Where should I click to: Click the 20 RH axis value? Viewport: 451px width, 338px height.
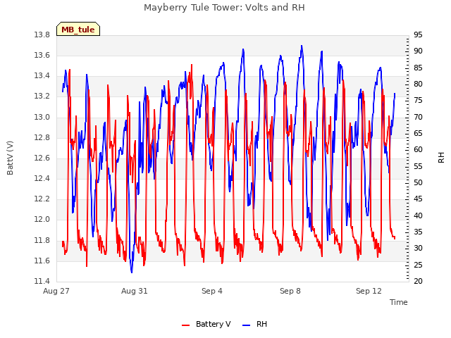click(418, 281)
